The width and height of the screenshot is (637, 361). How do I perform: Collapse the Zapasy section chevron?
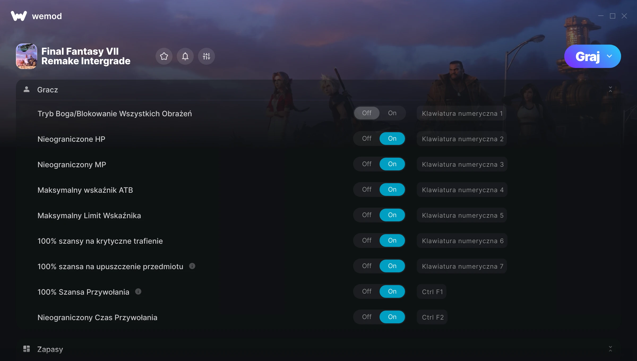[x=610, y=349]
